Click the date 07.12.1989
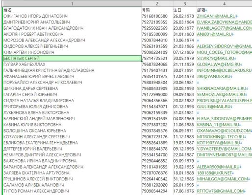252x195 pixels. click(x=183, y=52)
